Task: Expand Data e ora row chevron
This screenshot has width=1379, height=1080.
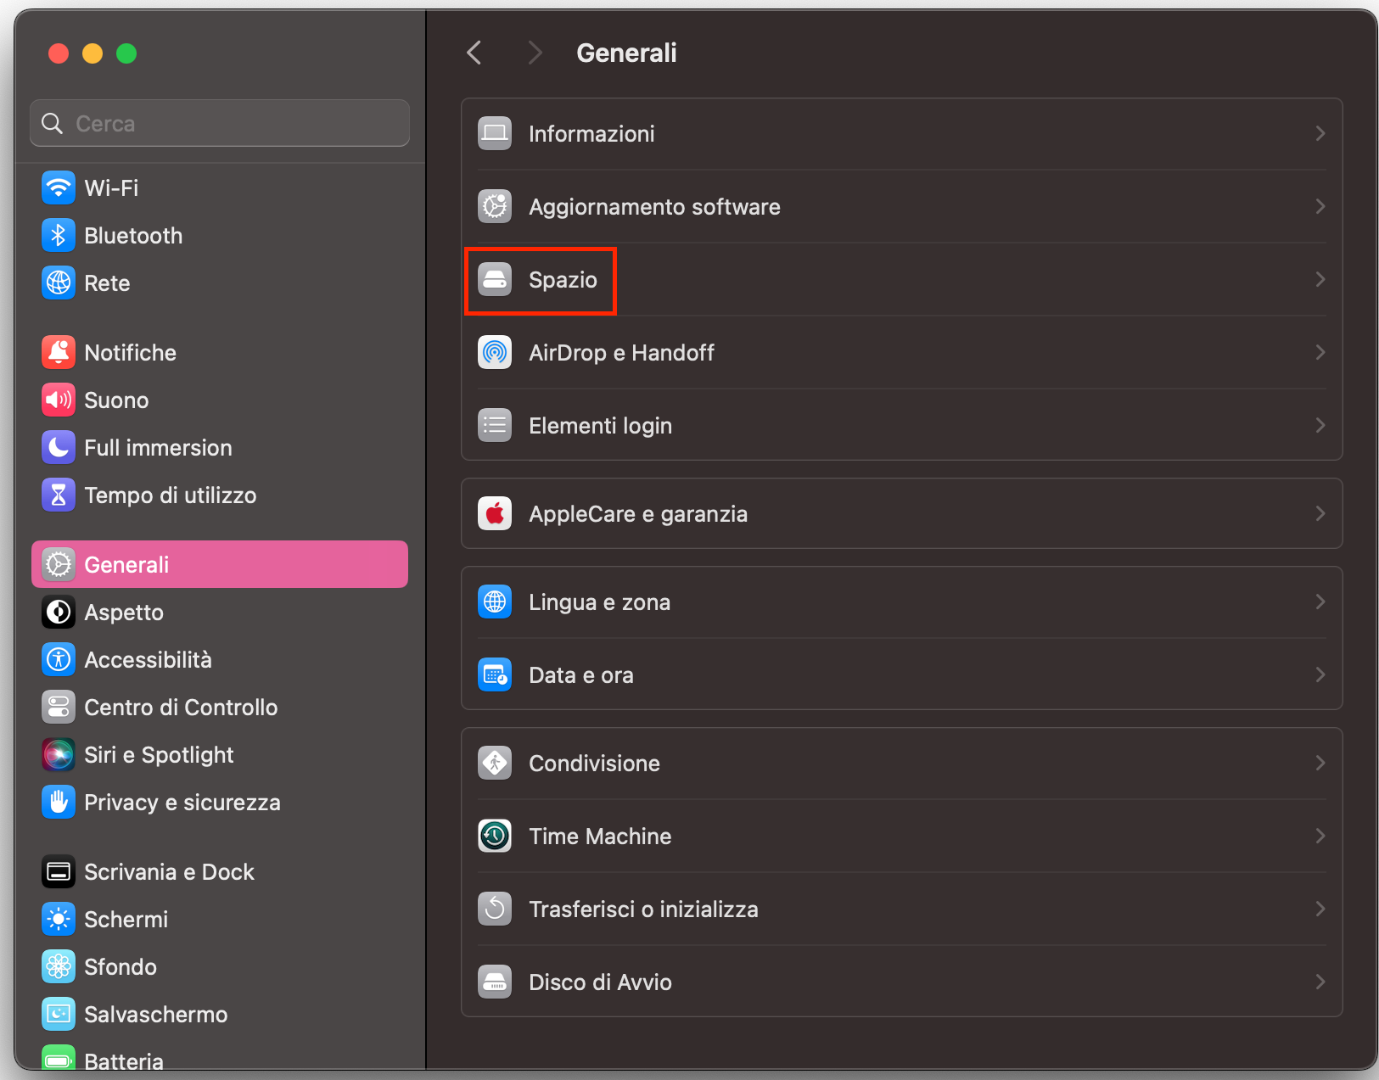Action: (x=1320, y=674)
